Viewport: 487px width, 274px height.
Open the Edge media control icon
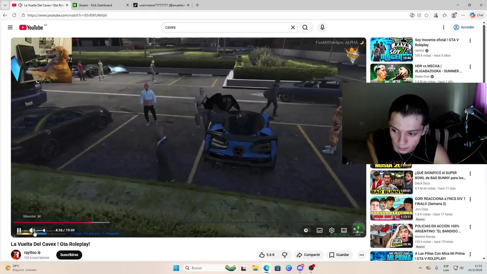click(x=436, y=15)
